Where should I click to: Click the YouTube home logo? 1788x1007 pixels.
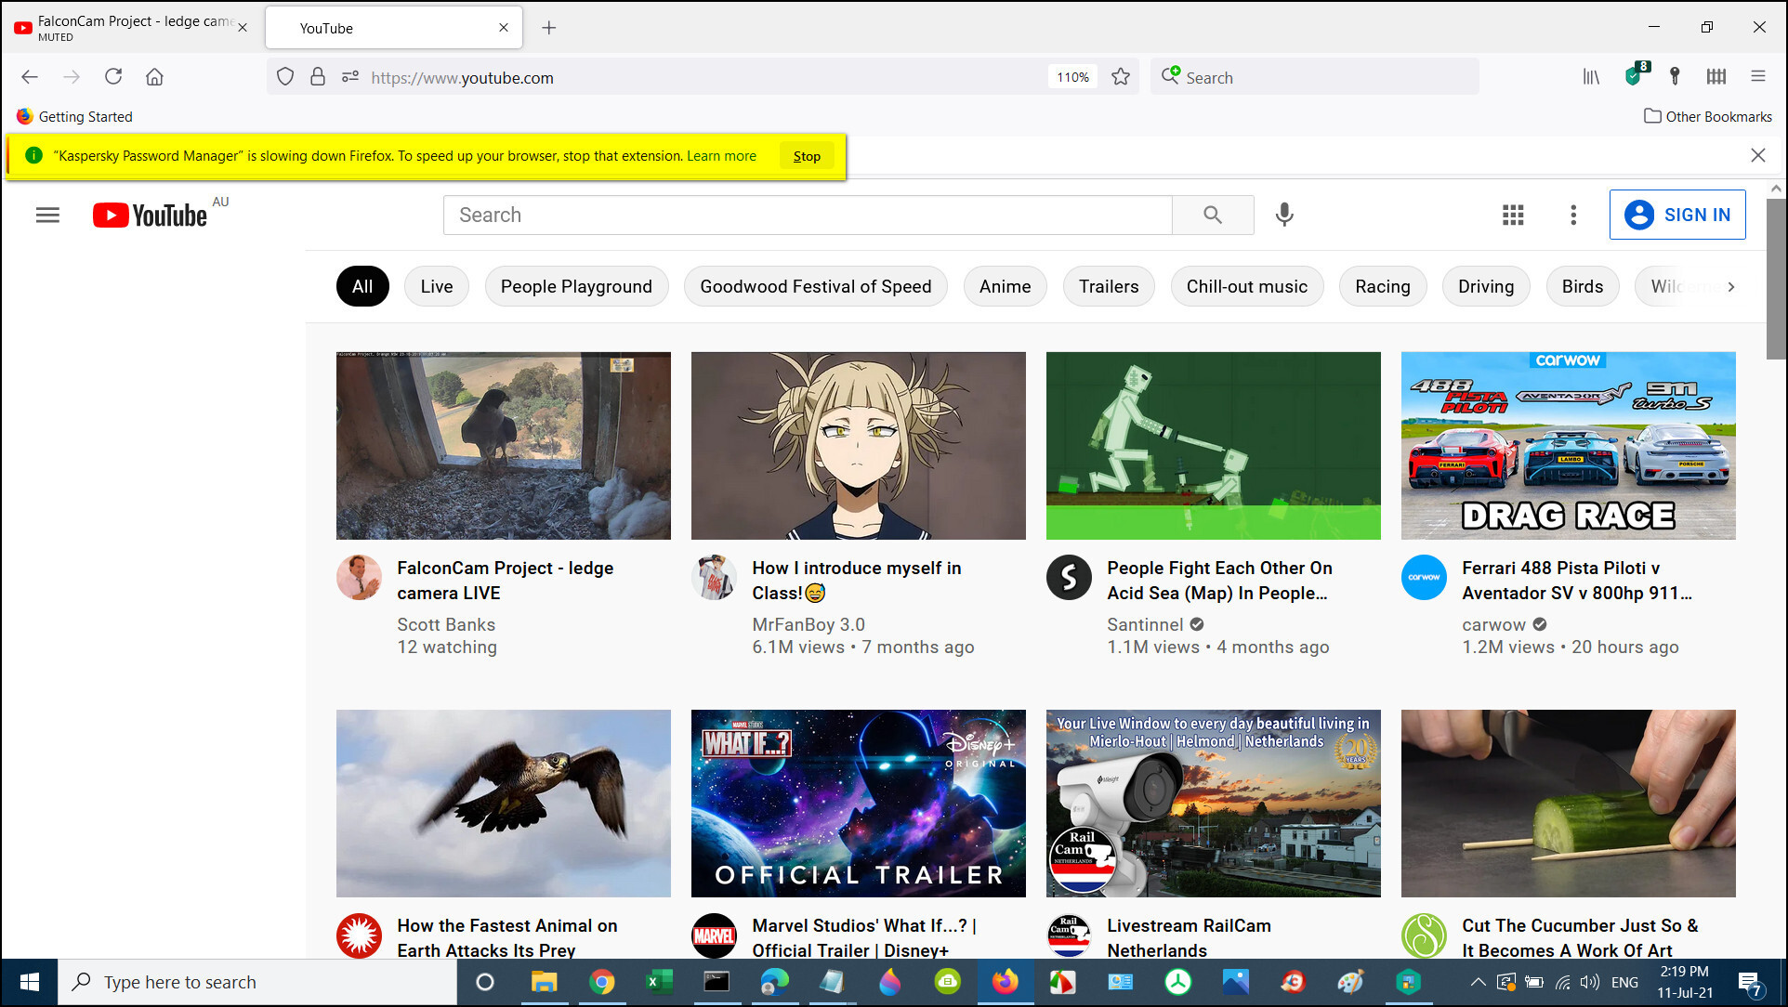[x=150, y=216]
